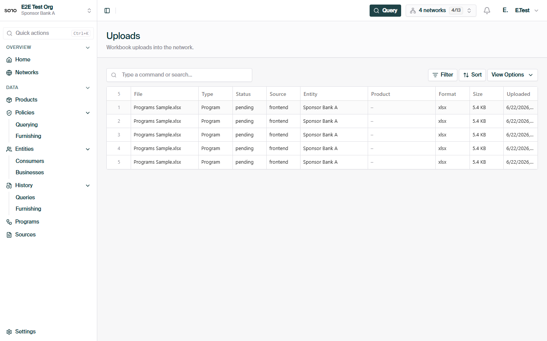Open Queries under History
This screenshot has height=341, width=547.
pyautogui.click(x=25, y=197)
